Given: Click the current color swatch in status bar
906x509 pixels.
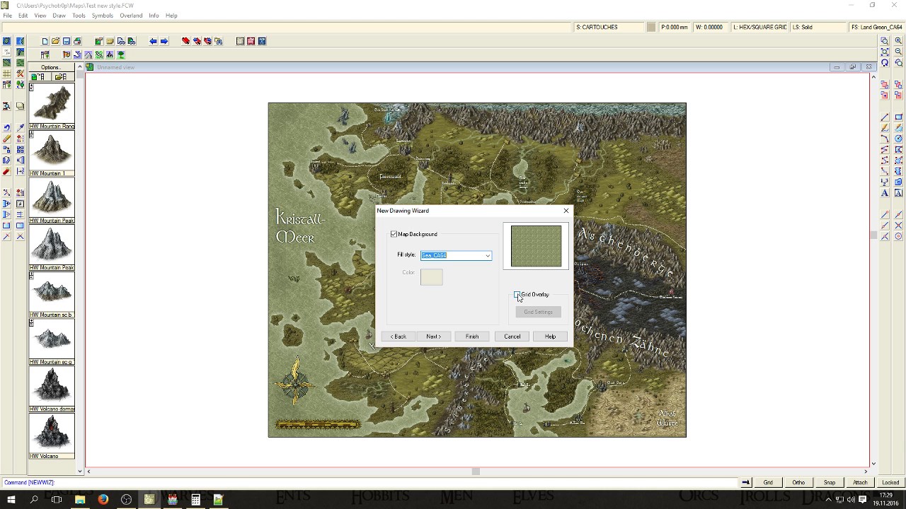Looking at the screenshot, I should pos(651,27).
